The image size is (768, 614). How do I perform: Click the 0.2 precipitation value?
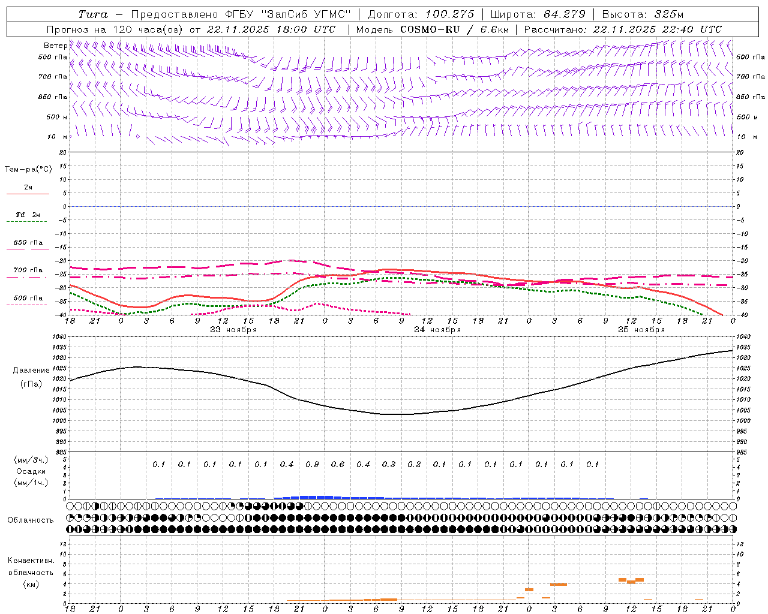[414, 465]
